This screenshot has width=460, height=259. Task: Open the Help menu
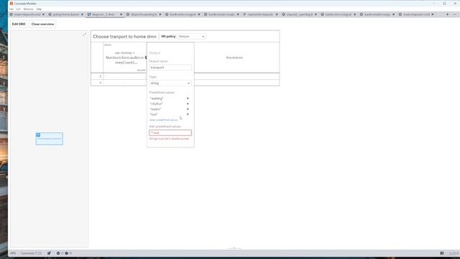(39, 9)
